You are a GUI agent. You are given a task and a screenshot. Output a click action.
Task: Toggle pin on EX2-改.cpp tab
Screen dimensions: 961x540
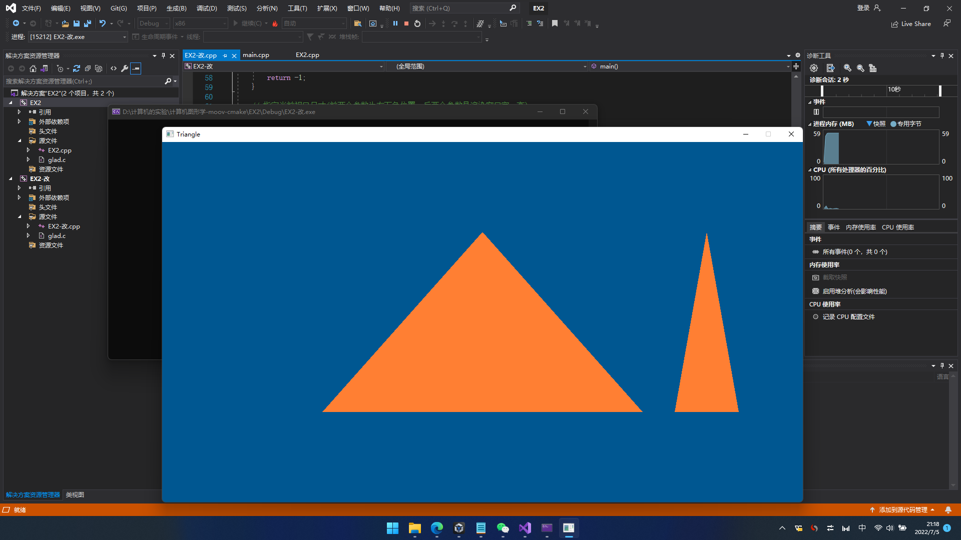(225, 55)
